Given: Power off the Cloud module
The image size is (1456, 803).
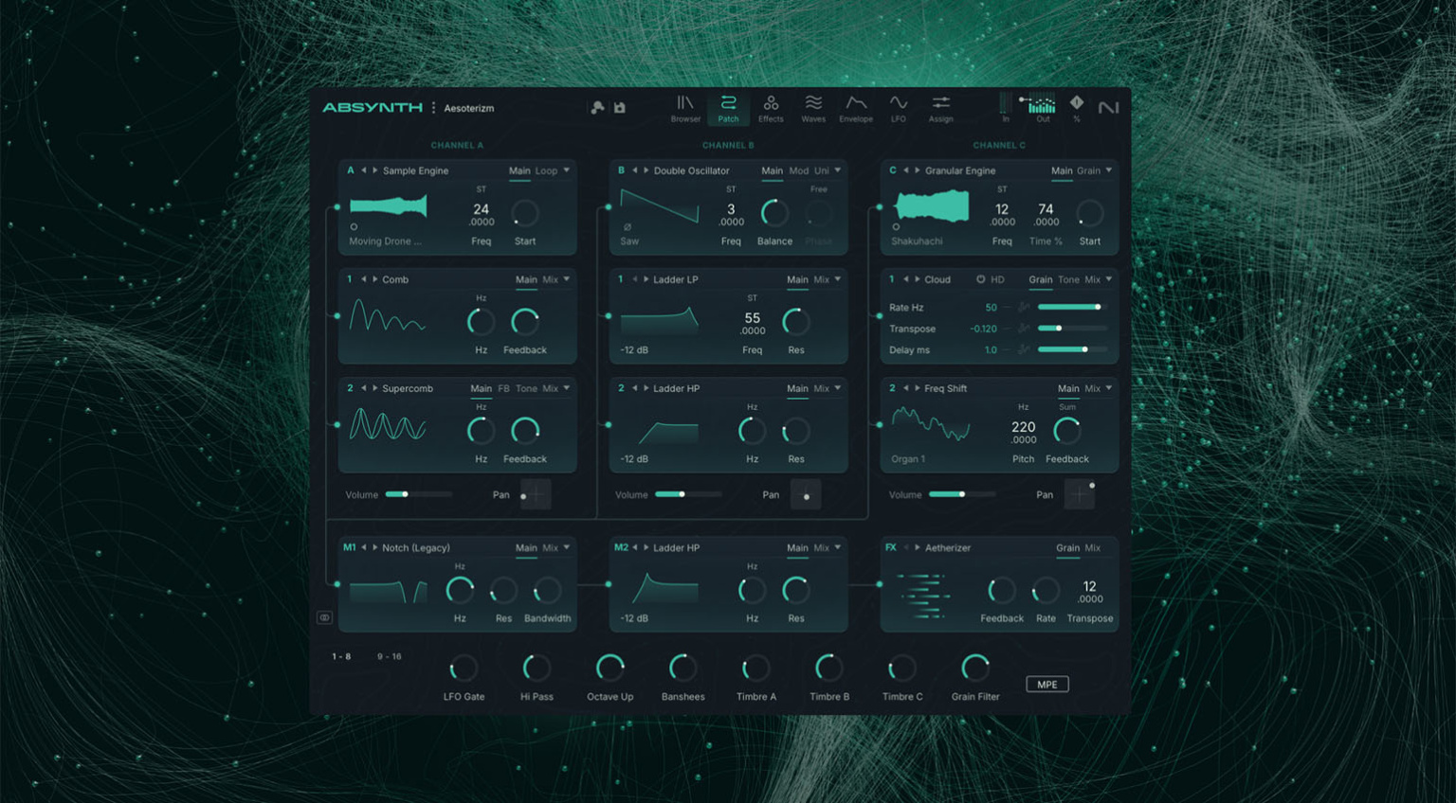Looking at the screenshot, I should [x=981, y=279].
